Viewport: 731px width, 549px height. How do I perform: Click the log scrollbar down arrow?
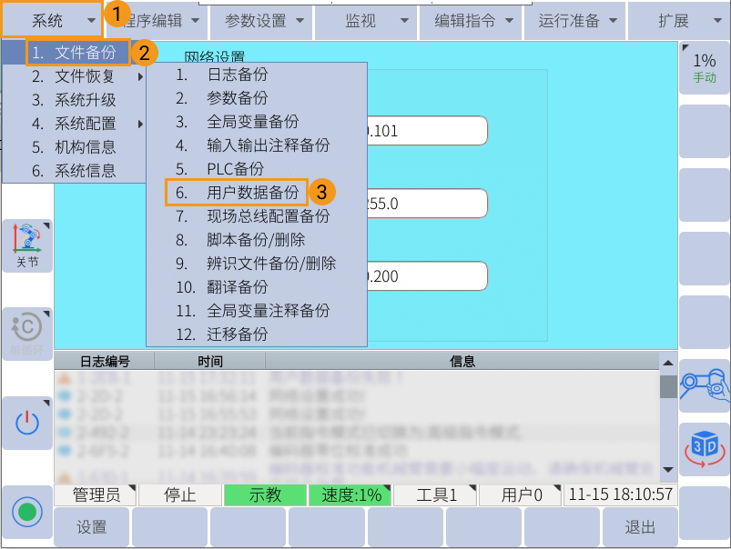click(x=668, y=470)
